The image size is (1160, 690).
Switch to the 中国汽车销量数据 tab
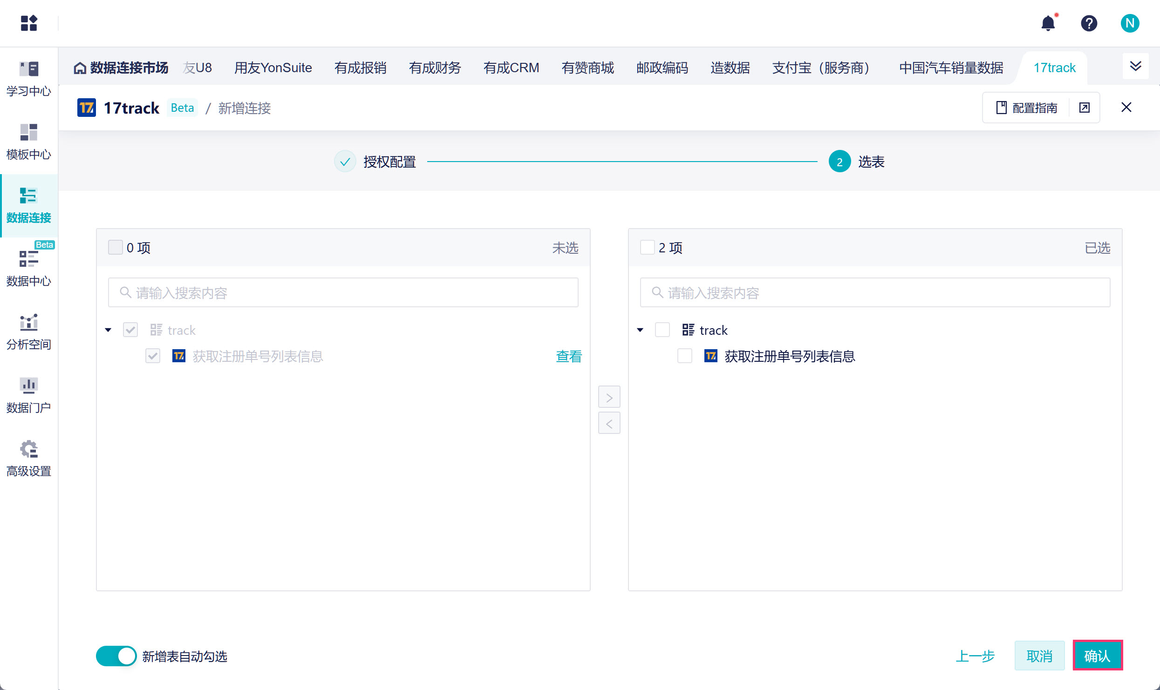tap(951, 68)
